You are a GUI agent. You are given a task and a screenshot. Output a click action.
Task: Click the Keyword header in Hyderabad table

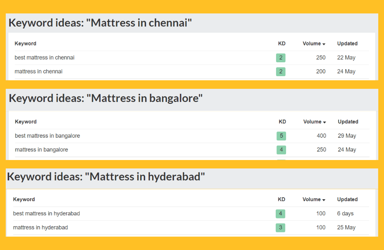(x=24, y=199)
